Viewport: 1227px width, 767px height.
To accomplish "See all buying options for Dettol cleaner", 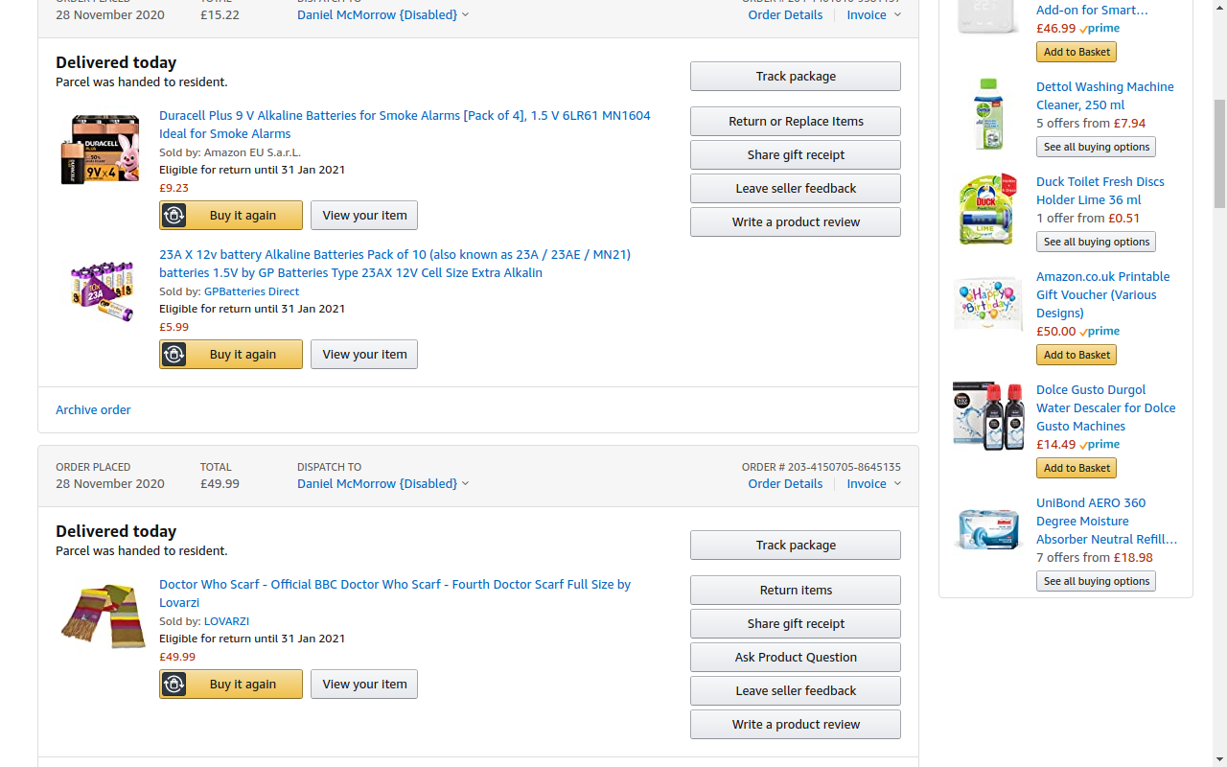I will [1096, 147].
